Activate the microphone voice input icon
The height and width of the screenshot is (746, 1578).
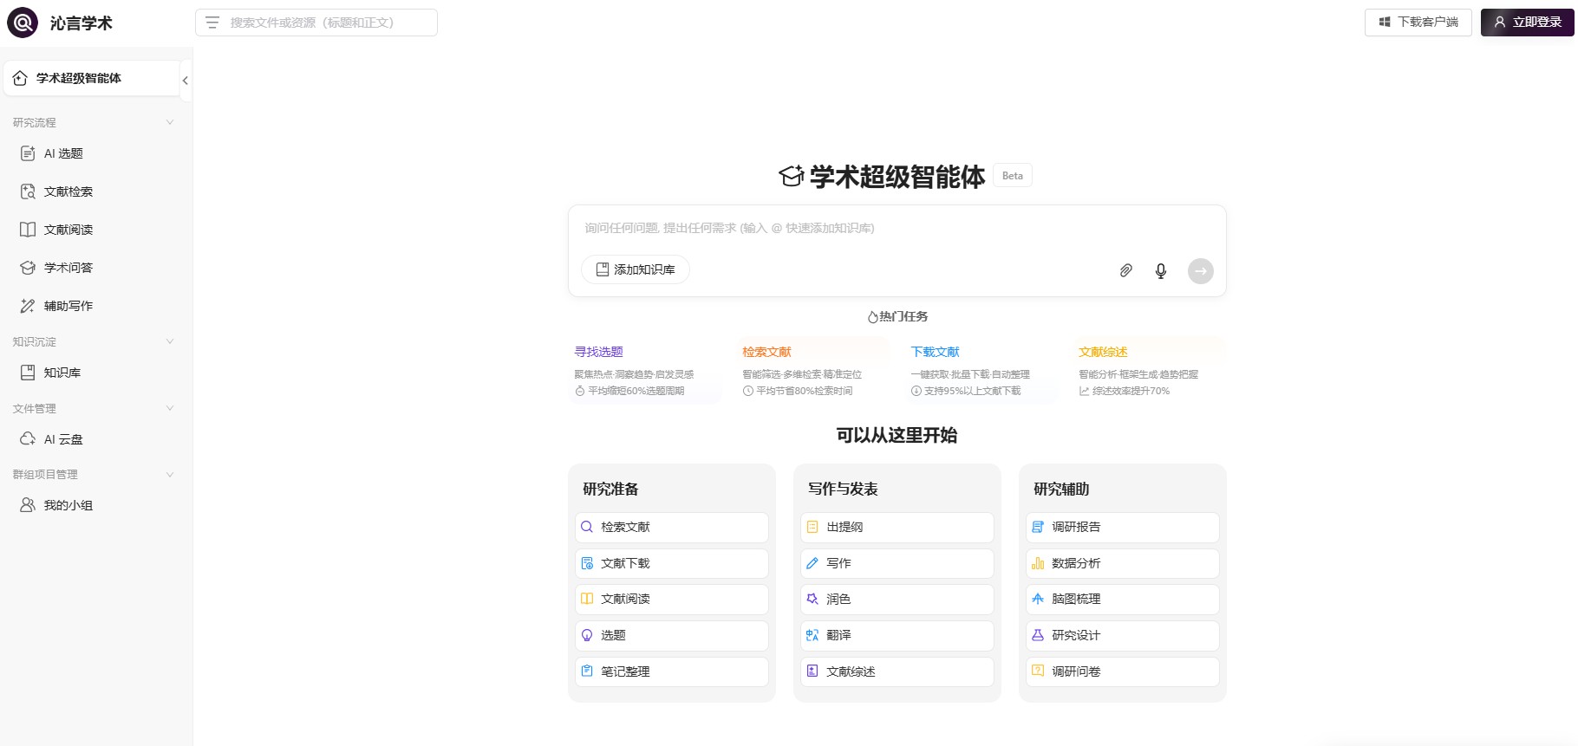point(1161,270)
